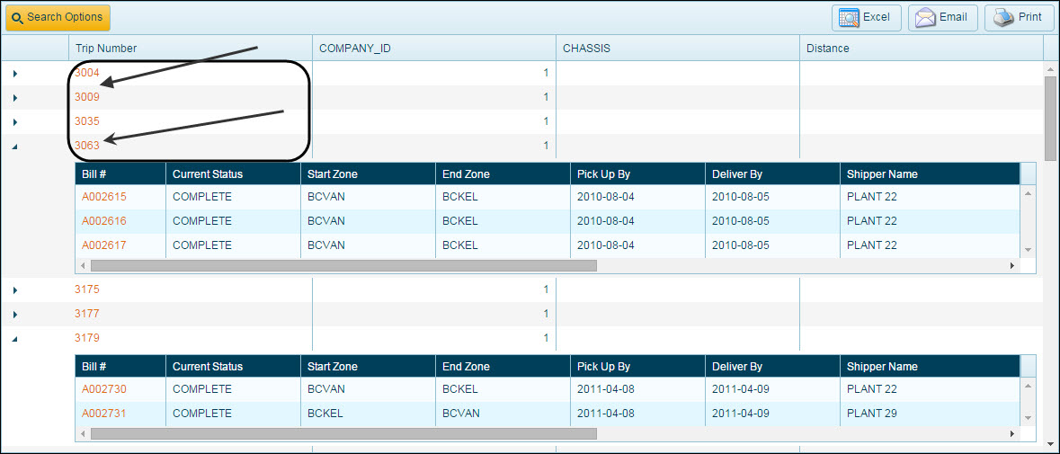Viewport: 1060px width, 454px height.
Task: Export the grid with the Excel button
Action: (x=866, y=18)
